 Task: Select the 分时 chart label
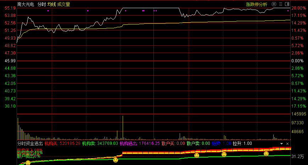pyautogui.click(x=41, y=4)
